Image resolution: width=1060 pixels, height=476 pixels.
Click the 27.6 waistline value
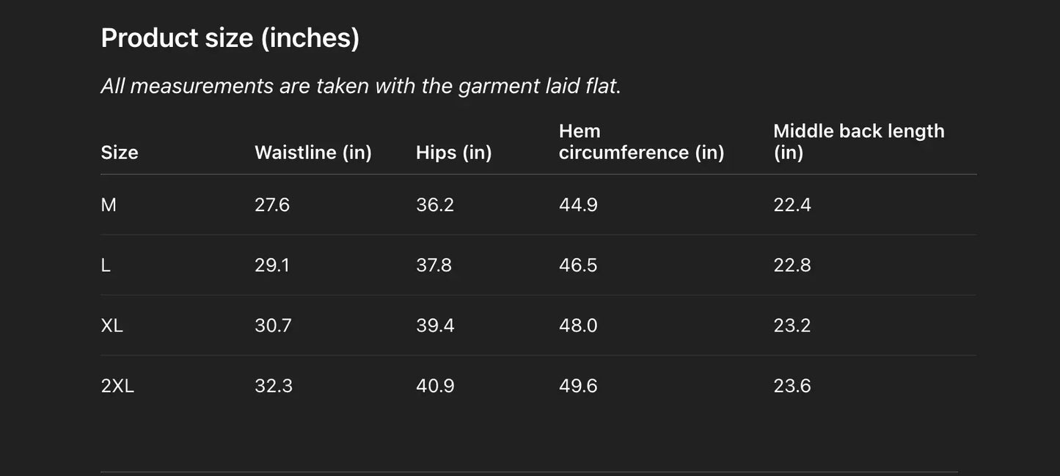tap(272, 205)
